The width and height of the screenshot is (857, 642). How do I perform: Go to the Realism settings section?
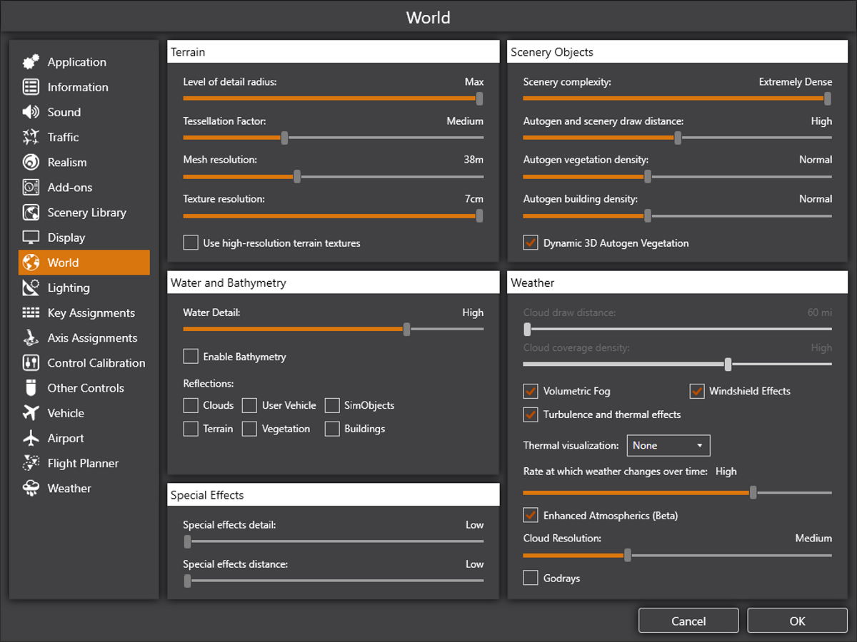coord(66,163)
